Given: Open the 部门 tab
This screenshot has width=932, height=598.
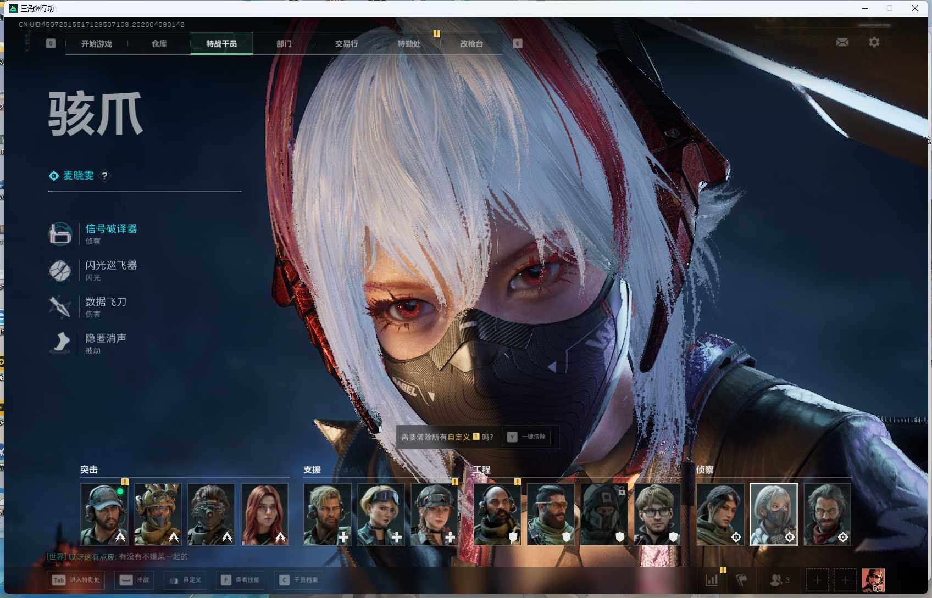Looking at the screenshot, I should pyautogui.click(x=284, y=44).
